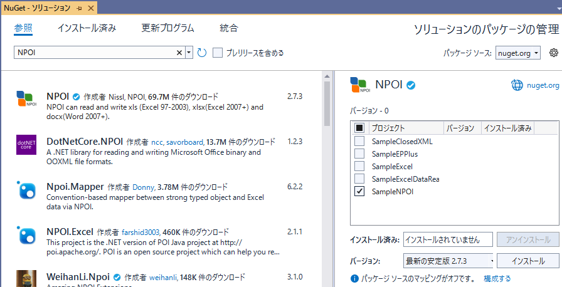Click verified badge in NPOI details header
The width and height of the screenshot is (562, 287).
pos(411,85)
